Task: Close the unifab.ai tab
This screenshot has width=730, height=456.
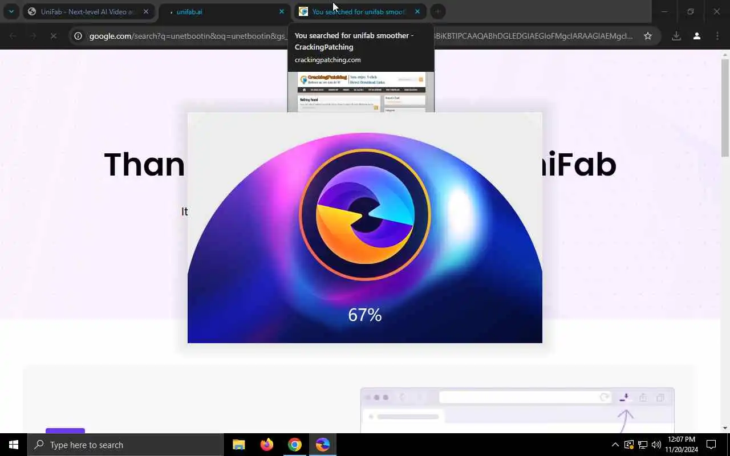Action: pyautogui.click(x=281, y=11)
